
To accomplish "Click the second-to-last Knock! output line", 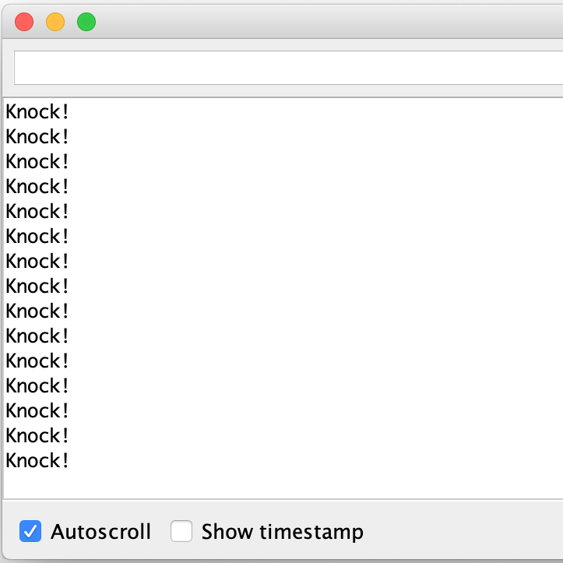I will pyautogui.click(x=37, y=435).
